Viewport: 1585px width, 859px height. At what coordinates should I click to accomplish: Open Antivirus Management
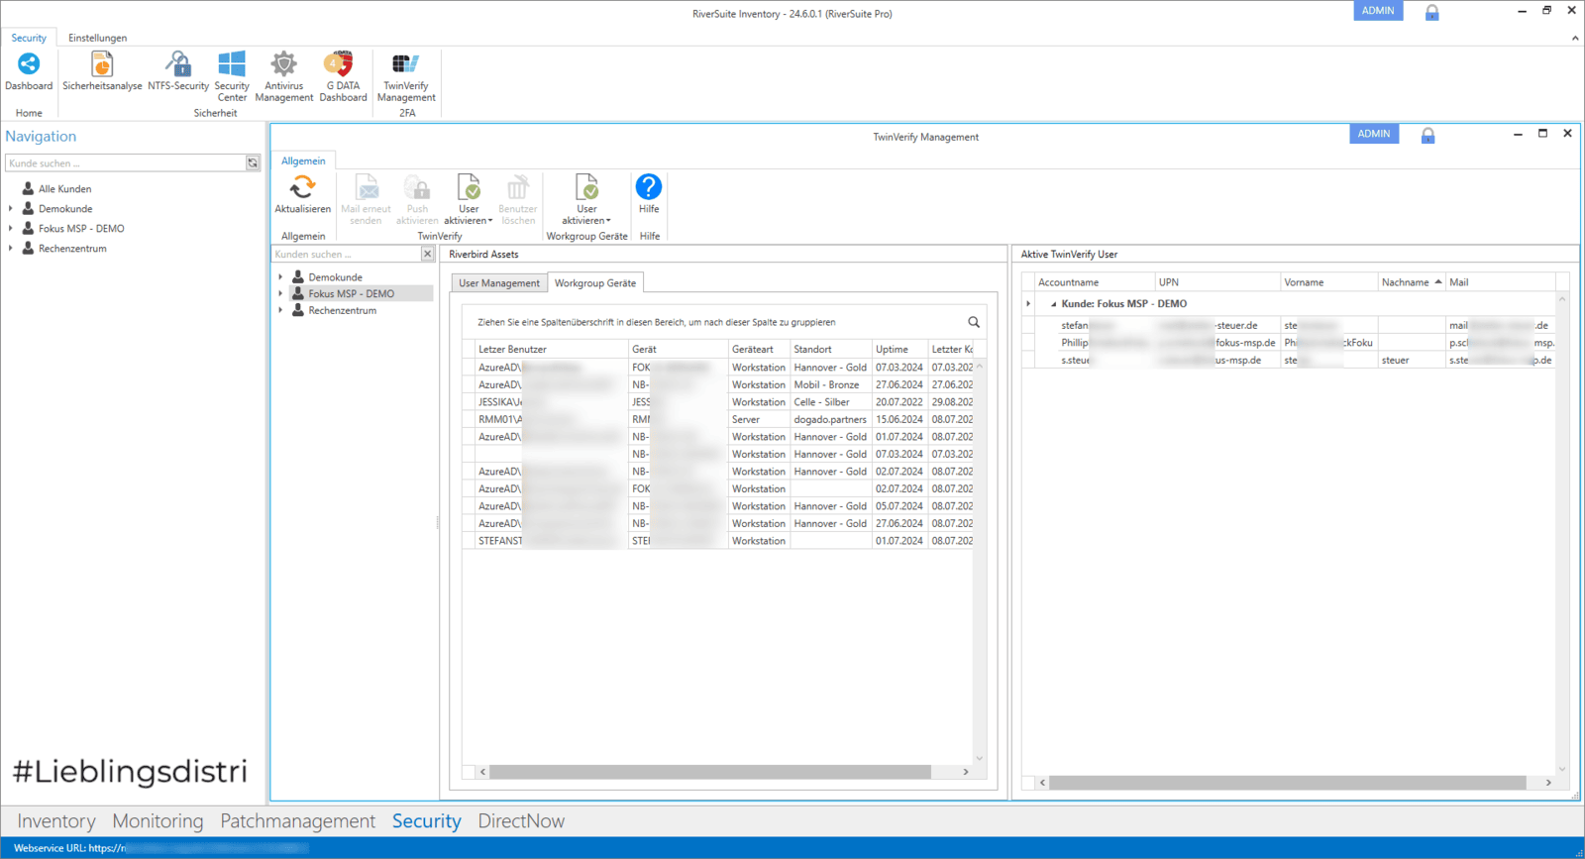coord(284,76)
